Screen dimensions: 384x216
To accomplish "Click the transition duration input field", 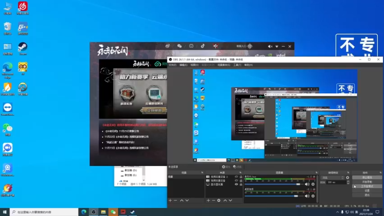I will (x=336, y=182).
